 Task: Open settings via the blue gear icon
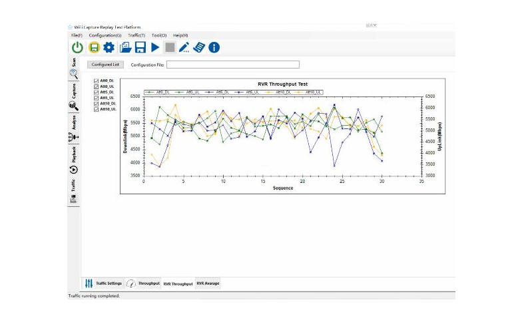(109, 47)
